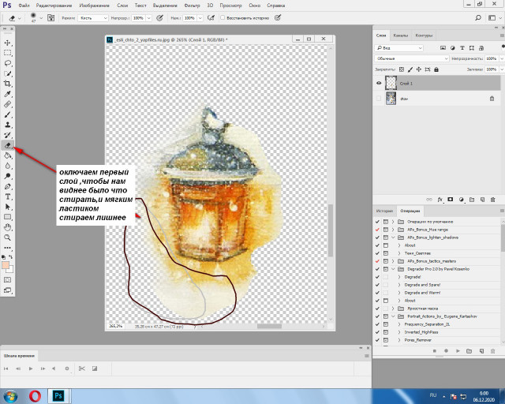Open the blend mode dropdown 'Обычные'

[x=410, y=58]
